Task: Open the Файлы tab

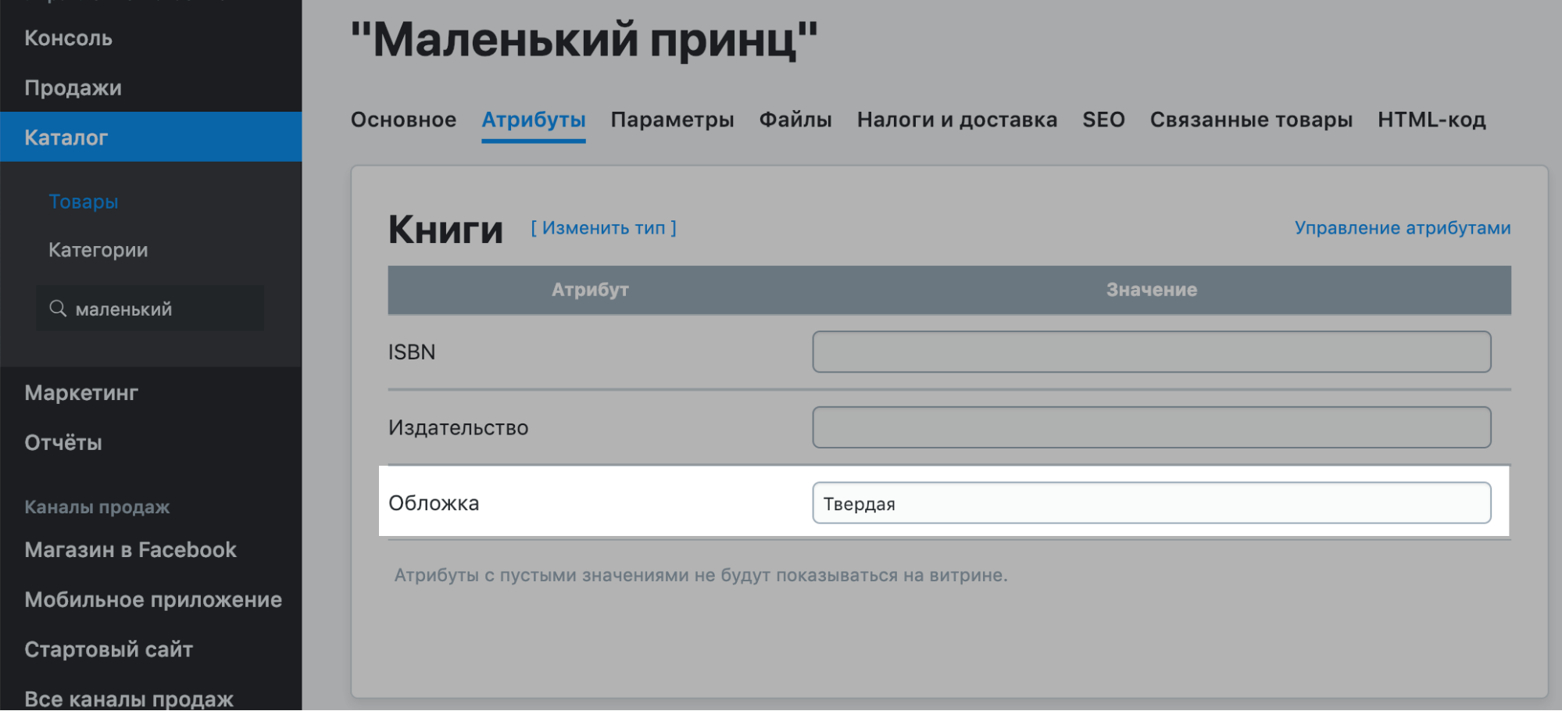Action: coord(795,120)
